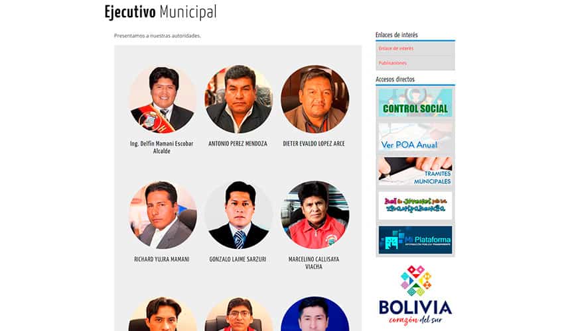Select the photo of Antonio Perez Mendoza
564x331 pixels.
[238, 99]
